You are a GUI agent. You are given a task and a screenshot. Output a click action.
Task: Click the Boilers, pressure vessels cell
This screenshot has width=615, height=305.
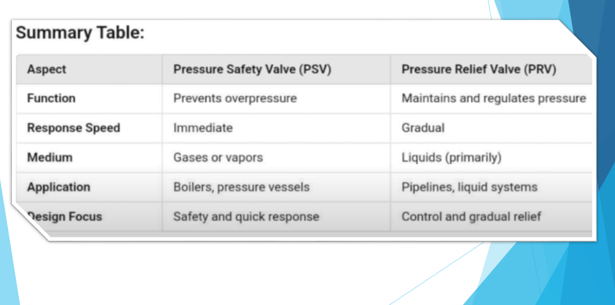[x=241, y=187]
